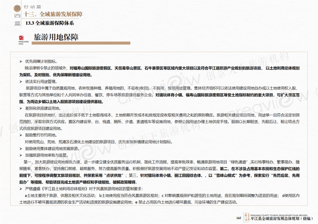Click the arrow bullet before 严格遵循《平江县土地利用总体规划》
318x224 pixels.
[x=21, y=189]
